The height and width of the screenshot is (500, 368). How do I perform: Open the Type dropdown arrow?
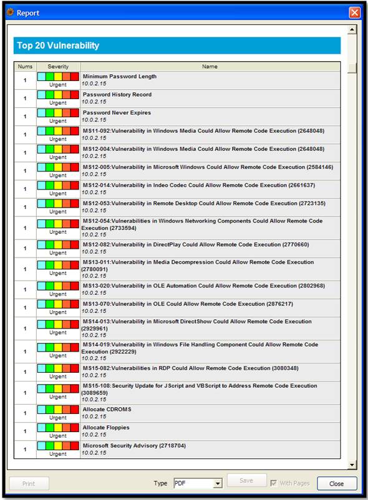(218, 483)
